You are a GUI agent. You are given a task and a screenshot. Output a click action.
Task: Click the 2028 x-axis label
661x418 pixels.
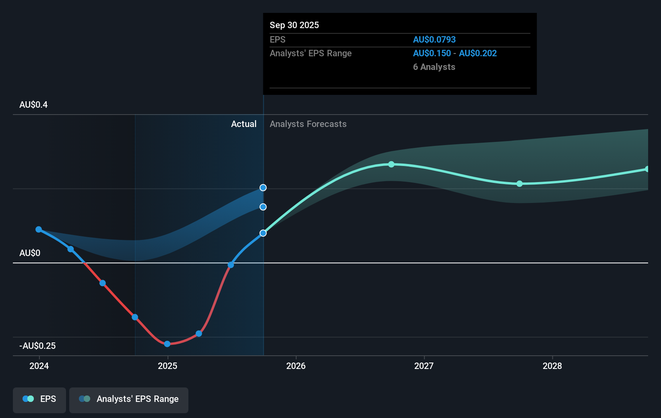point(552,366)
